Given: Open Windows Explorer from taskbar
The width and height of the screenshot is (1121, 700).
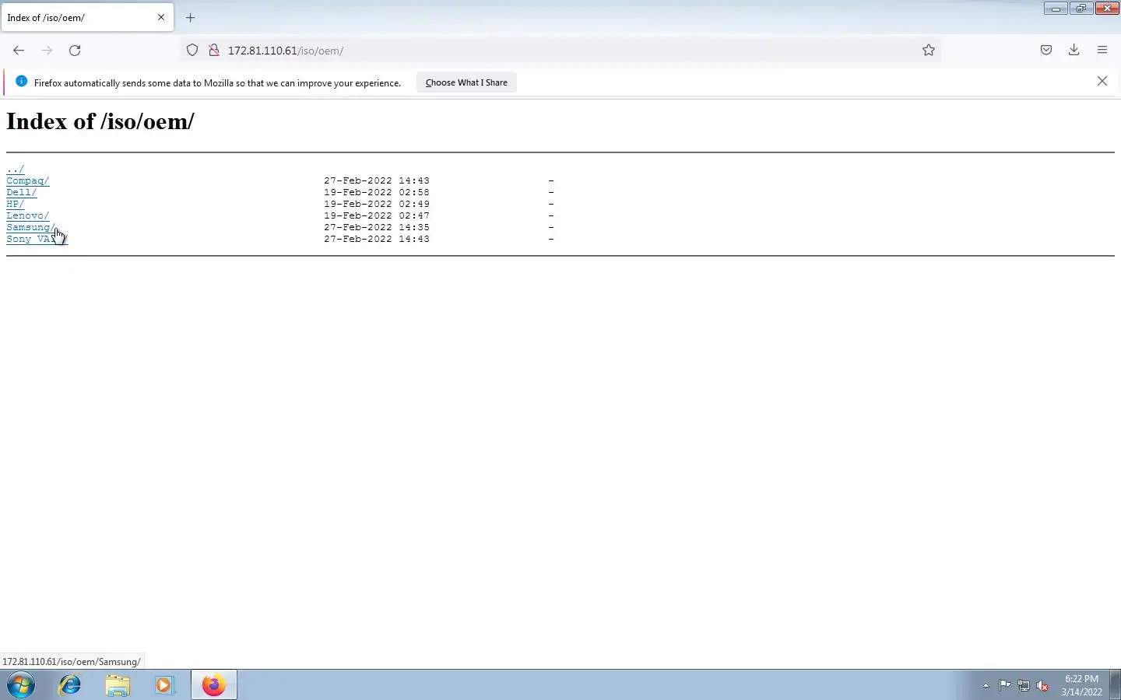Looking at the screenshot, I should click(118, 685).
